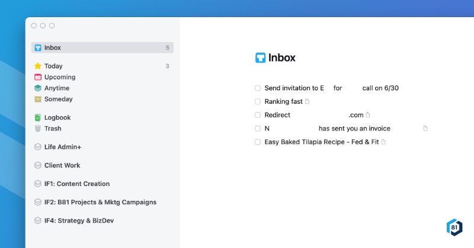Image resolution: width=474 pixels, height=248 pixels.
Task: Open IF4: Strategy & BizDev area
Action: point(79,220)
